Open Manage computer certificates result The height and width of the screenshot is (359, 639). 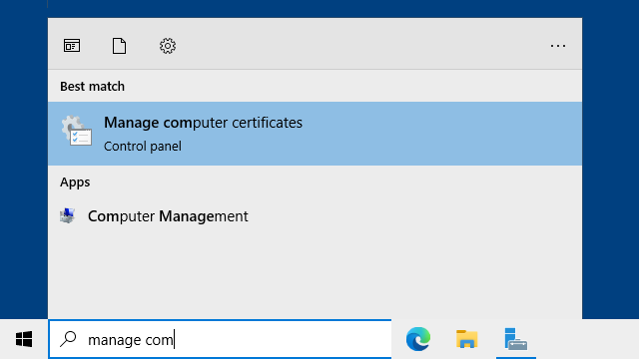tap(315, 134)
